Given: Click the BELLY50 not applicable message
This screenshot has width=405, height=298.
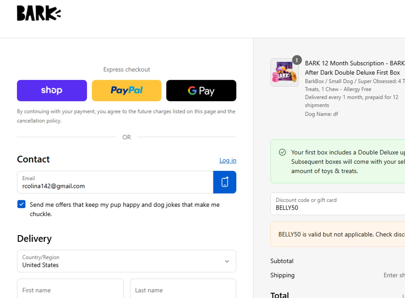Looking at the screenshot, I should coord(342,234).
